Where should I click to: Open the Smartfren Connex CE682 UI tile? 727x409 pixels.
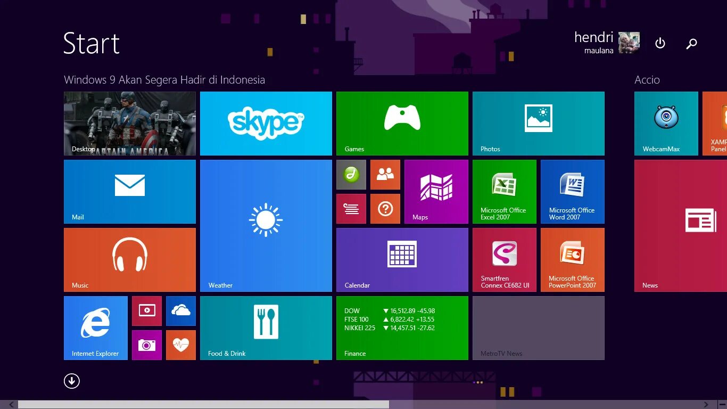point(504,260)
